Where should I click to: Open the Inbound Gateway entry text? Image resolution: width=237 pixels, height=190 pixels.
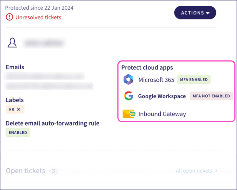click(x=162, y=114)
